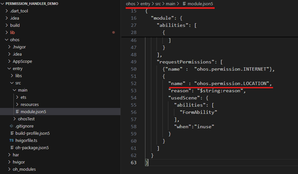Image resolution: width=298 pixels, height=174 pixels.
Task: Click the "when" key on line 58
Action: point(182,127)
